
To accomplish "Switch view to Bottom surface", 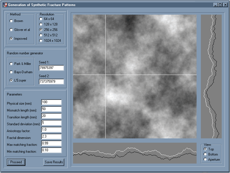I will 205,154.
